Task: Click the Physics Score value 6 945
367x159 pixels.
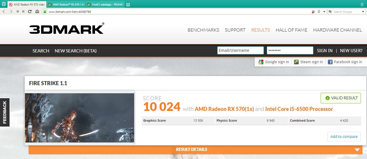Action: point(271,120)
